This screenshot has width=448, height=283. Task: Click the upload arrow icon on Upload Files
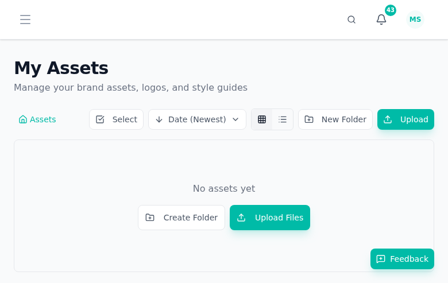click(x=241, y=218)
